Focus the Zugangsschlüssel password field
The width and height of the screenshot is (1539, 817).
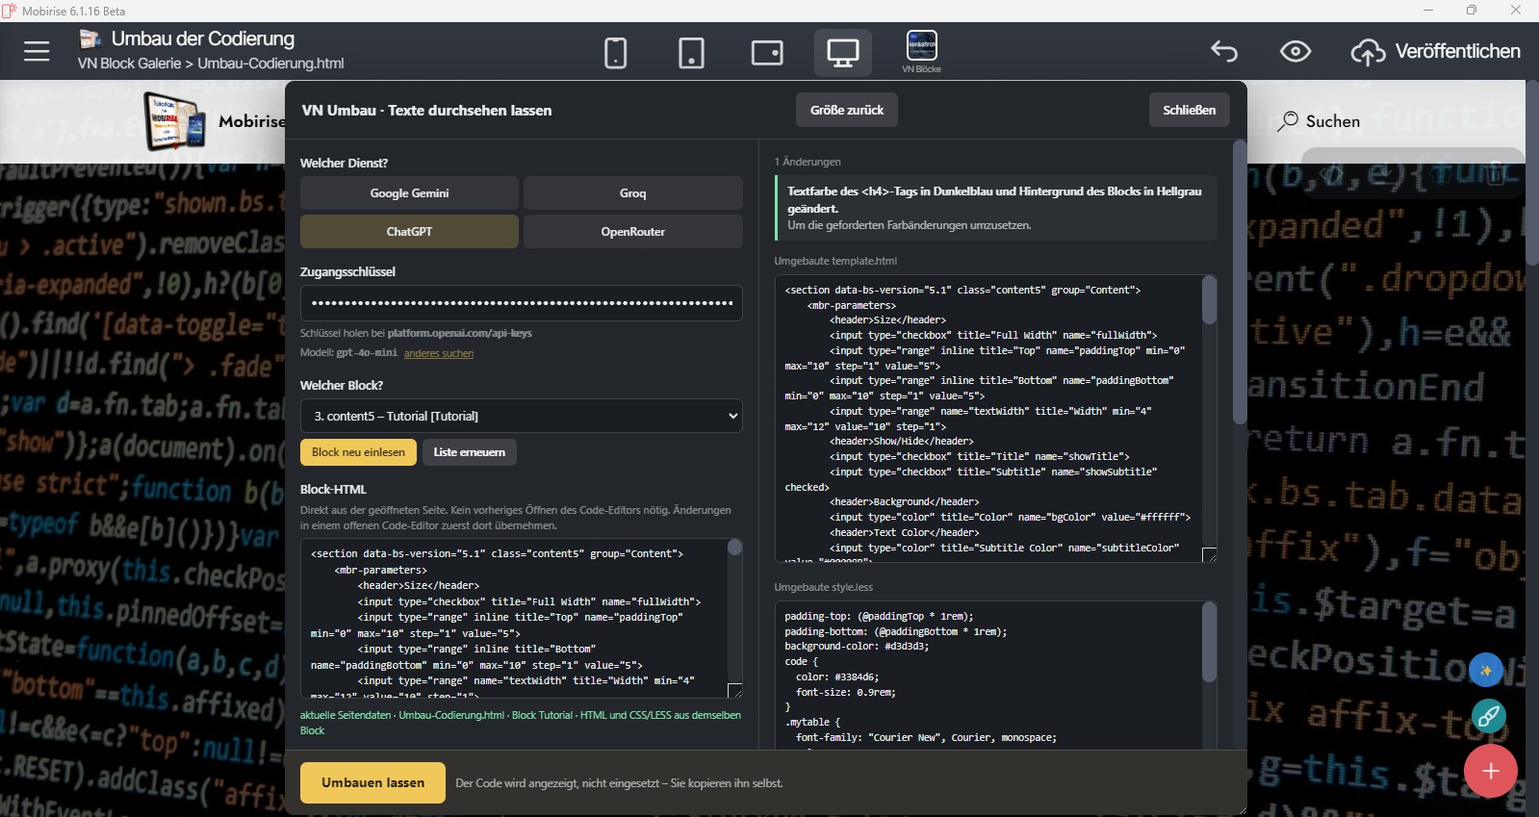click(x=521, y=303)
